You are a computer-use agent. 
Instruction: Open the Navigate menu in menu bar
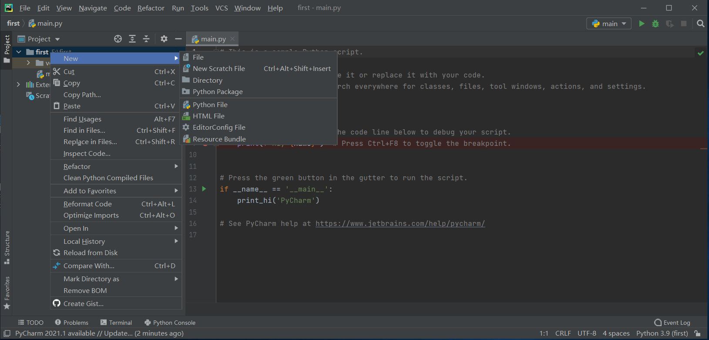point(93,8)
